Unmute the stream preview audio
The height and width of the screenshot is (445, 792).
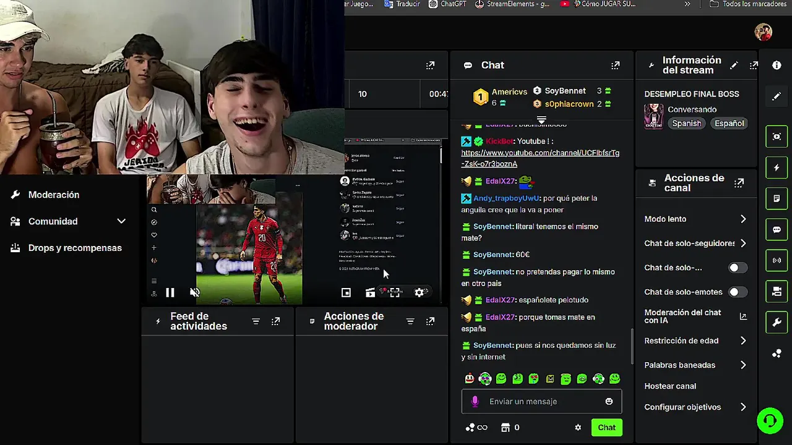coord(195,293)
